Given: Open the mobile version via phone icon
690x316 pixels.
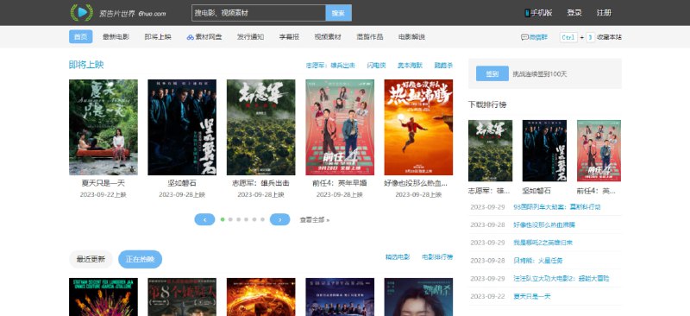Looking at the screenshot, I should (x=527, y=13).
